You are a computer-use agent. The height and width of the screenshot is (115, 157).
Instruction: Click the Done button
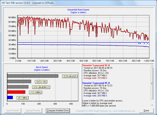coord(146,111)
